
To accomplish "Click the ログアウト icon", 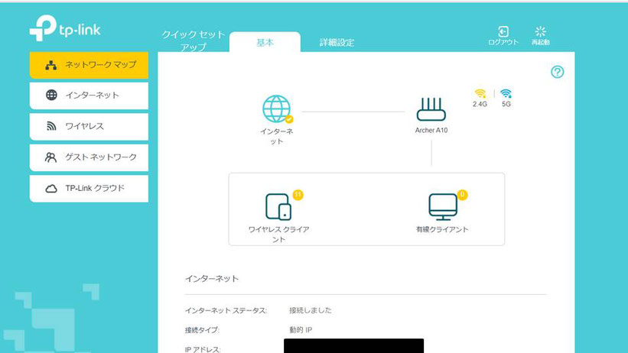I will [503, 31].
